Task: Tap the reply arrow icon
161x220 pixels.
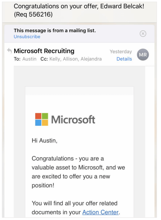Action: click(x=9, y=51)
